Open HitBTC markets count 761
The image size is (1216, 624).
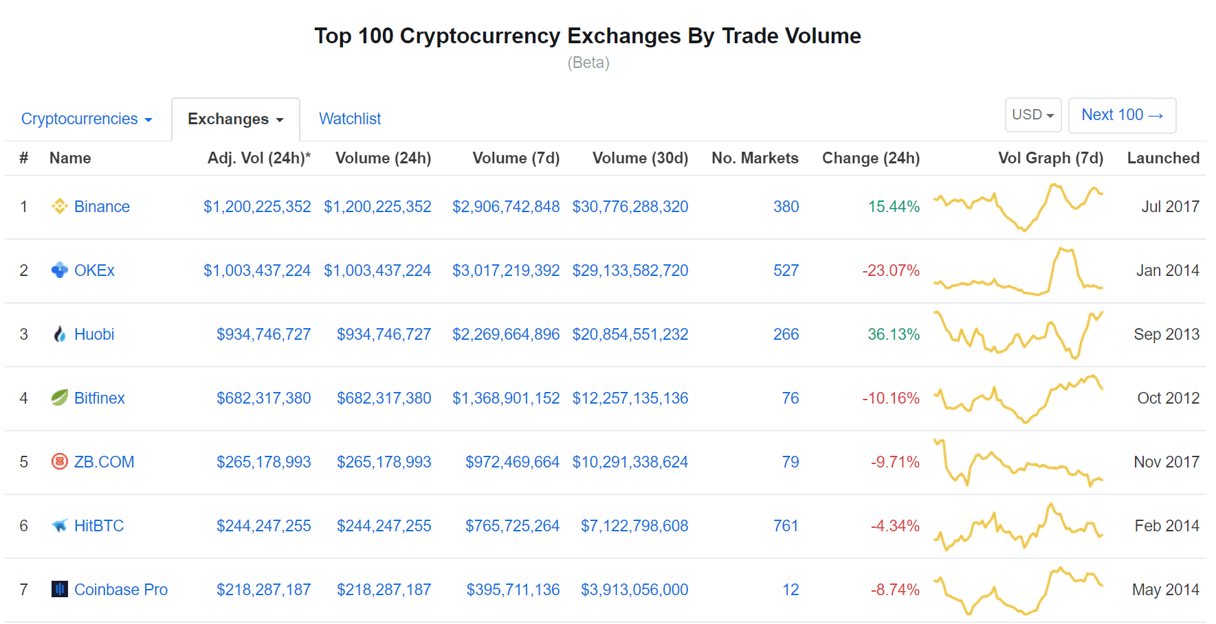click(786, 526)
